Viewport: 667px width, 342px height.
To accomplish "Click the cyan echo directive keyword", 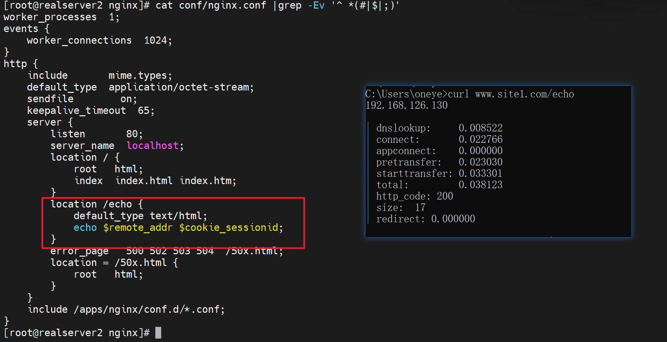I will click(85, 227).
